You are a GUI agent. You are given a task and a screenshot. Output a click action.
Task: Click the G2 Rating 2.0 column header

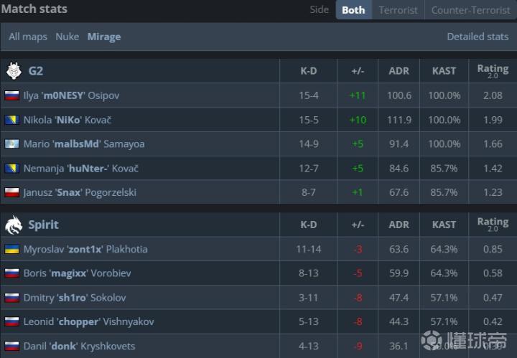coord(493,70)
